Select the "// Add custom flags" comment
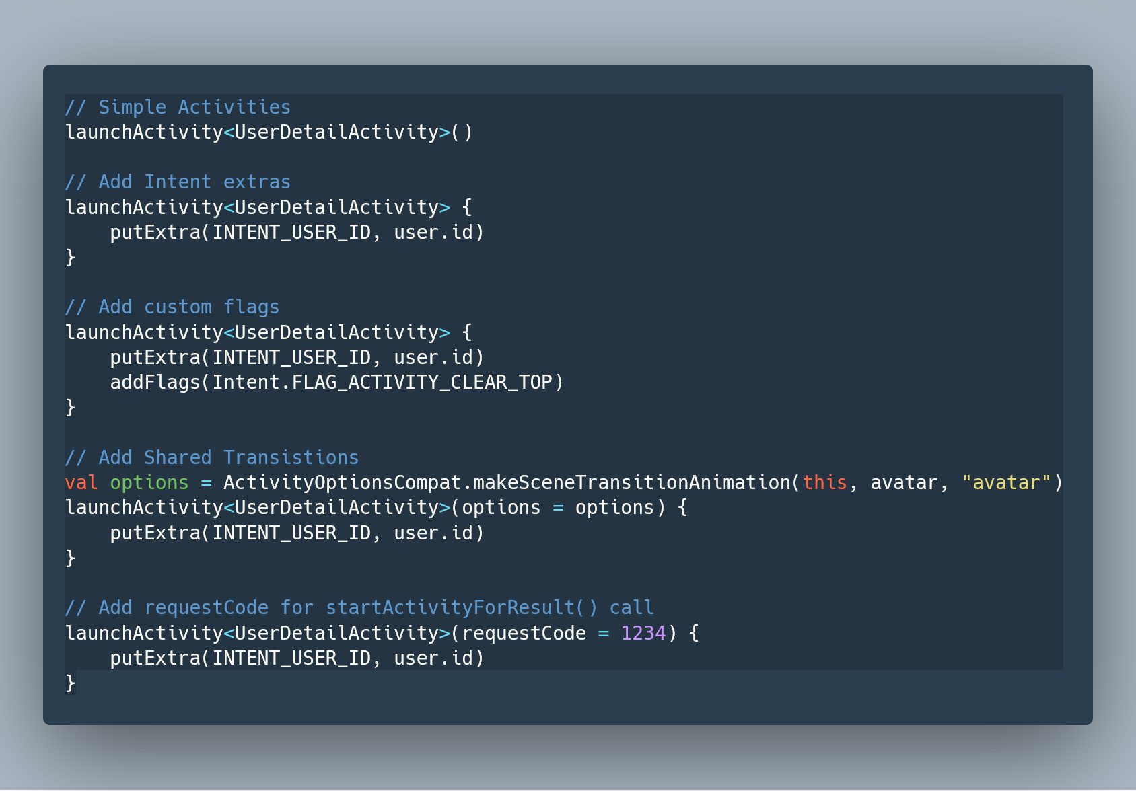Image resolution: width=1136 pixels, height=791 pixels. 172,307
